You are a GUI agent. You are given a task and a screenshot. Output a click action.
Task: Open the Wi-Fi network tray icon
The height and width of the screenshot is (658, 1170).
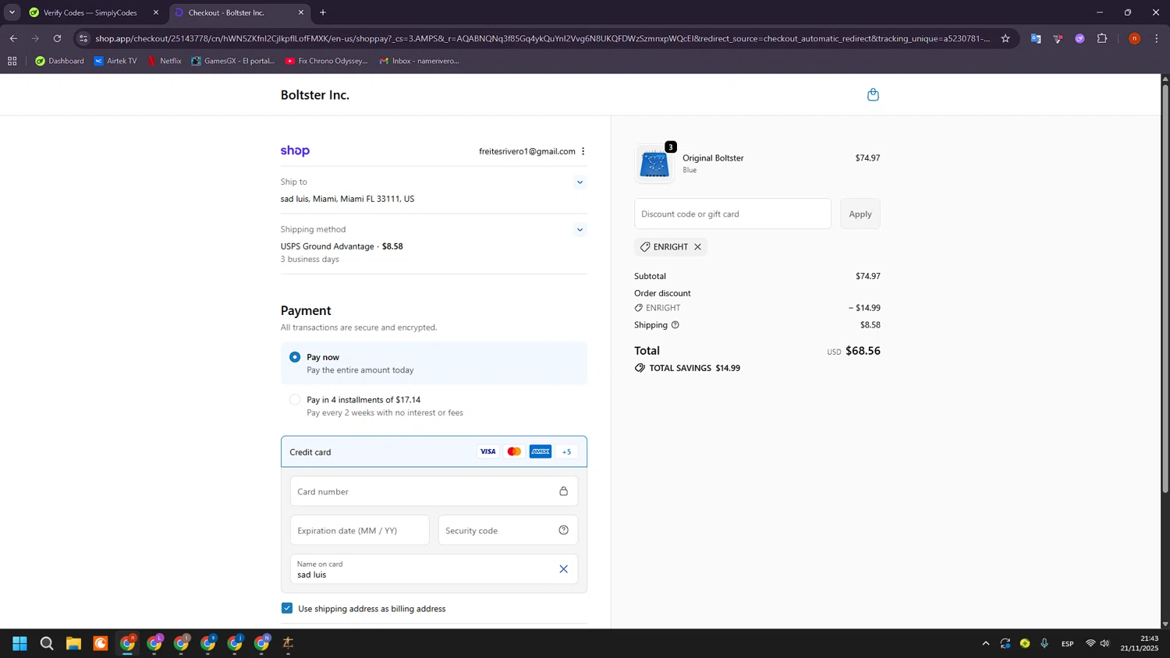pos(1090,643)
